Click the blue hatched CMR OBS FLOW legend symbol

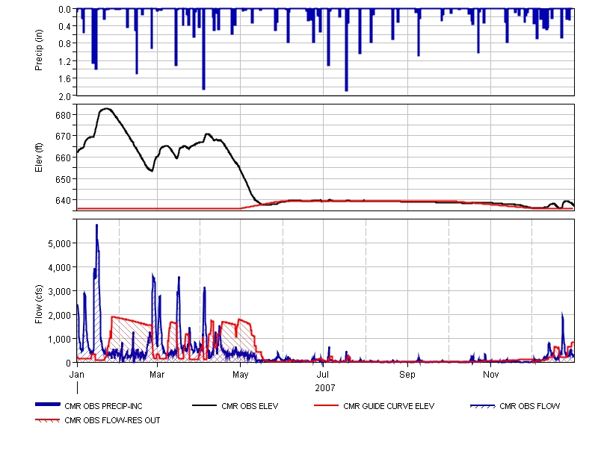pos(483,407)
